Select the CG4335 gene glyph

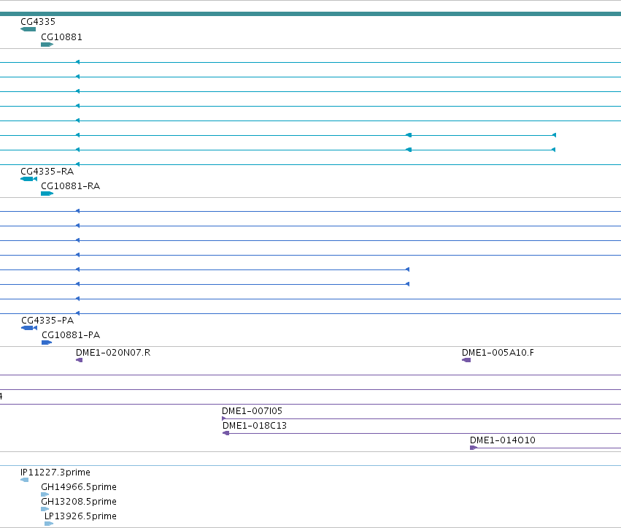coord(28,29)
